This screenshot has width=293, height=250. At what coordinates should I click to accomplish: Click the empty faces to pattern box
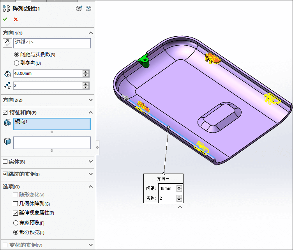coord(52,143)
